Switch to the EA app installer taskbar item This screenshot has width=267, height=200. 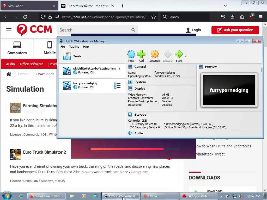[199, 196]
